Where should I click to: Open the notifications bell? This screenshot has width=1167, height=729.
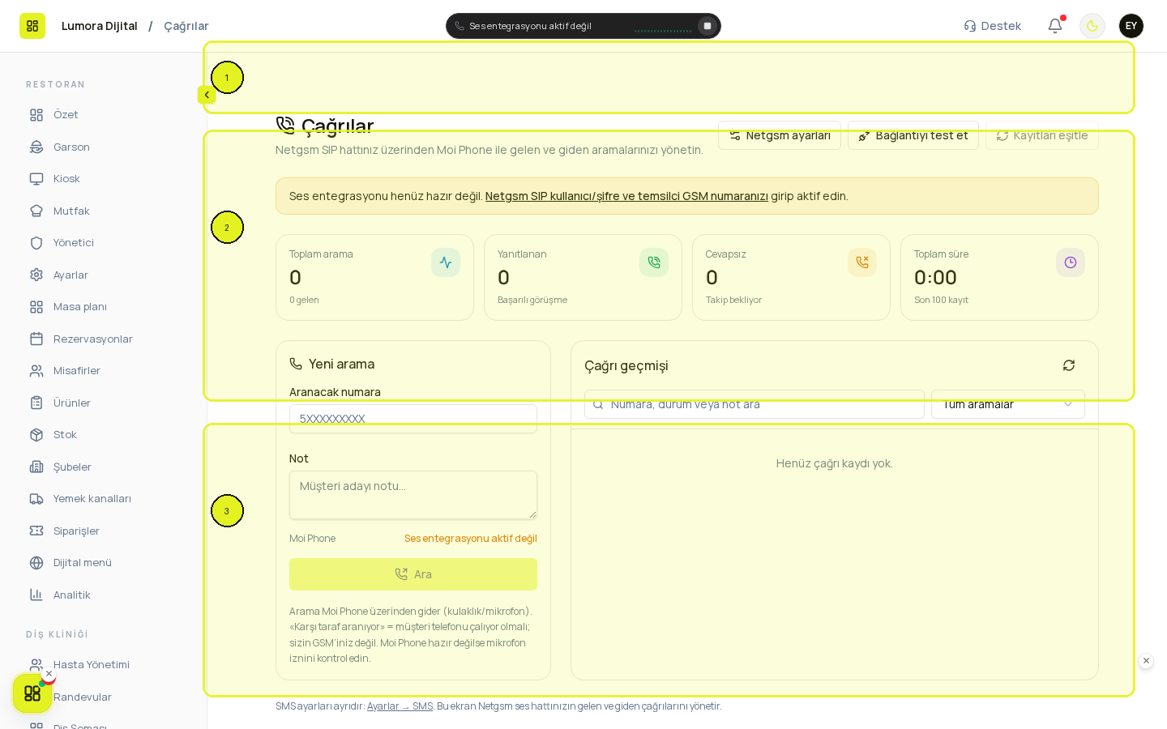(1055, 26)
